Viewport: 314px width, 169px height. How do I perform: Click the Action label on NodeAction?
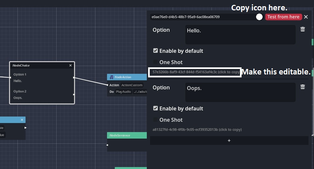[x=114, y=85]
